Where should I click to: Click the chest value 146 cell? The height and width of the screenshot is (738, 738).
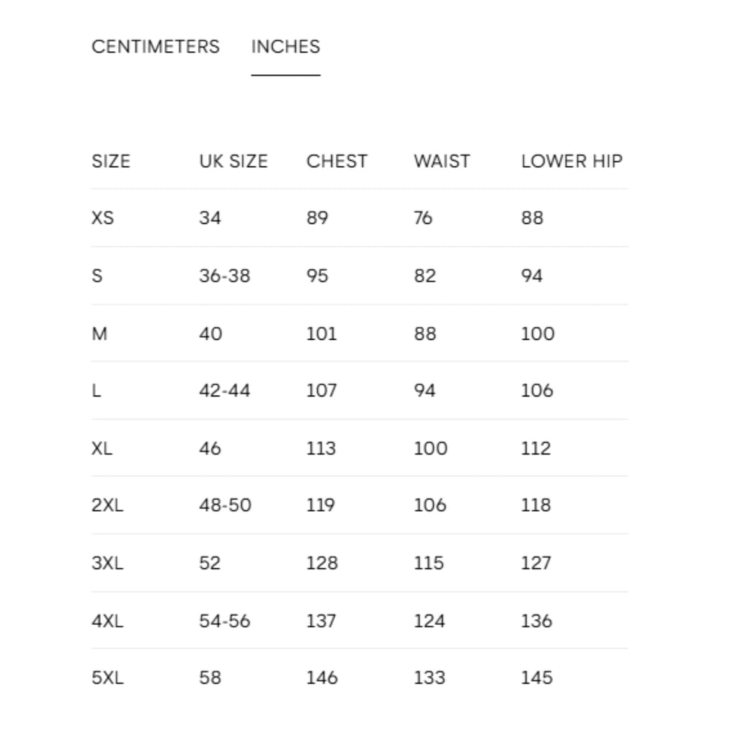pyautogui.click(x=322, y=677)
